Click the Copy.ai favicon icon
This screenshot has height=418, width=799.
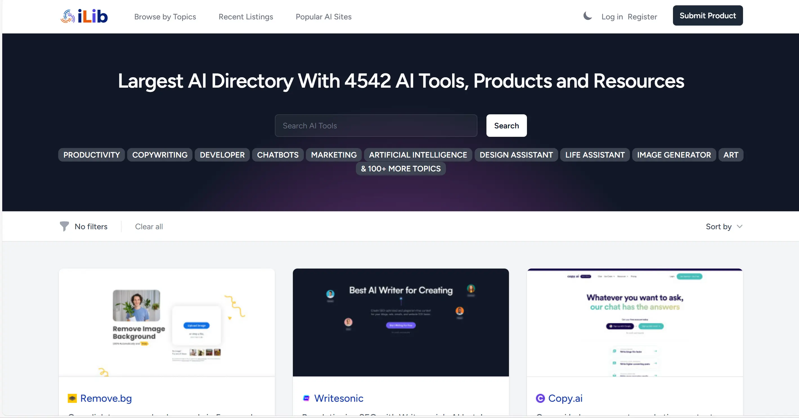[540, 398]
